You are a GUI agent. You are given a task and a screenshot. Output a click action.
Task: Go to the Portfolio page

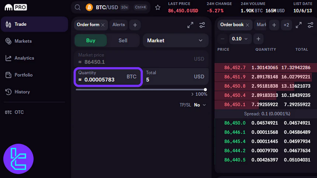tap(24, 75)
